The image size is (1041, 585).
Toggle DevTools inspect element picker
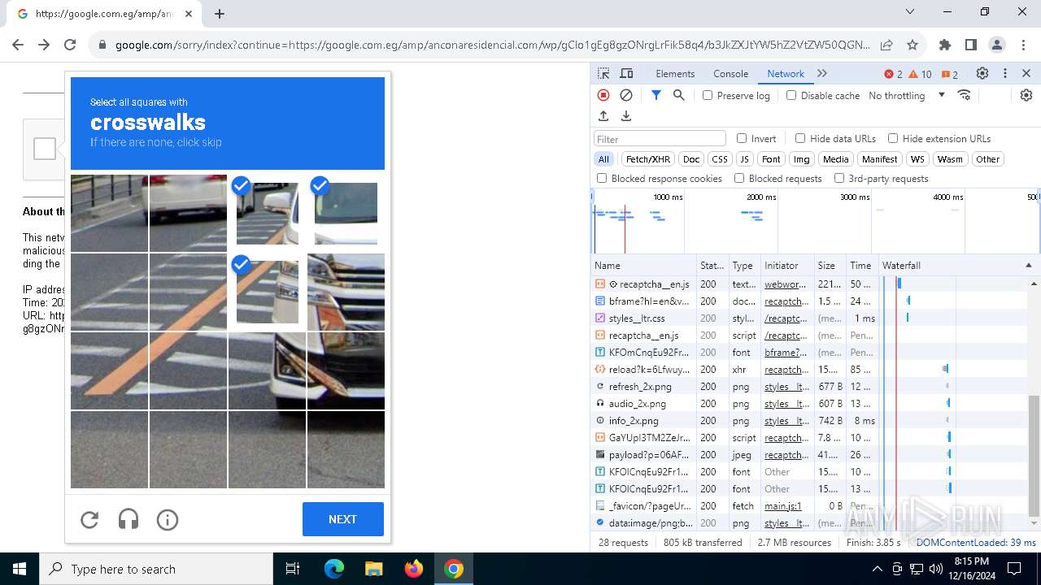(603, 73)
